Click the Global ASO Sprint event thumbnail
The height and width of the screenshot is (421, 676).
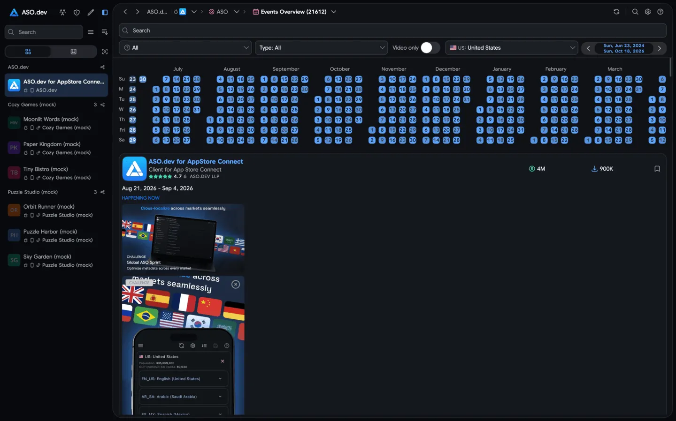click(183, 238)
